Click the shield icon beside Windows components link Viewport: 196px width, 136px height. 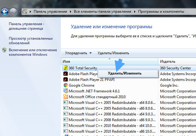click(x=4, y=50)
